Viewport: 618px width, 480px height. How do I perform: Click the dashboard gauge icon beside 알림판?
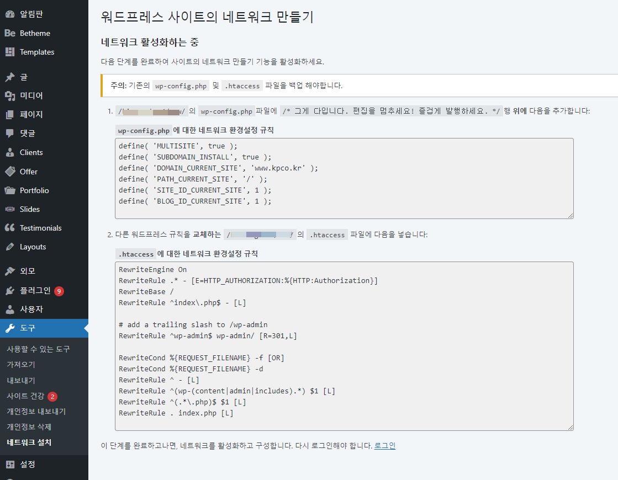tap(10, 14)
